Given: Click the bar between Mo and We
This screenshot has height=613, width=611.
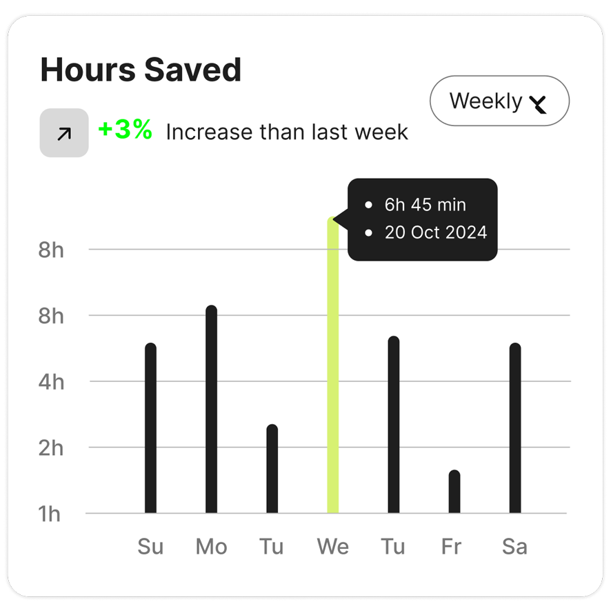Looking at the screenshot, I should [x=272, y=469].
